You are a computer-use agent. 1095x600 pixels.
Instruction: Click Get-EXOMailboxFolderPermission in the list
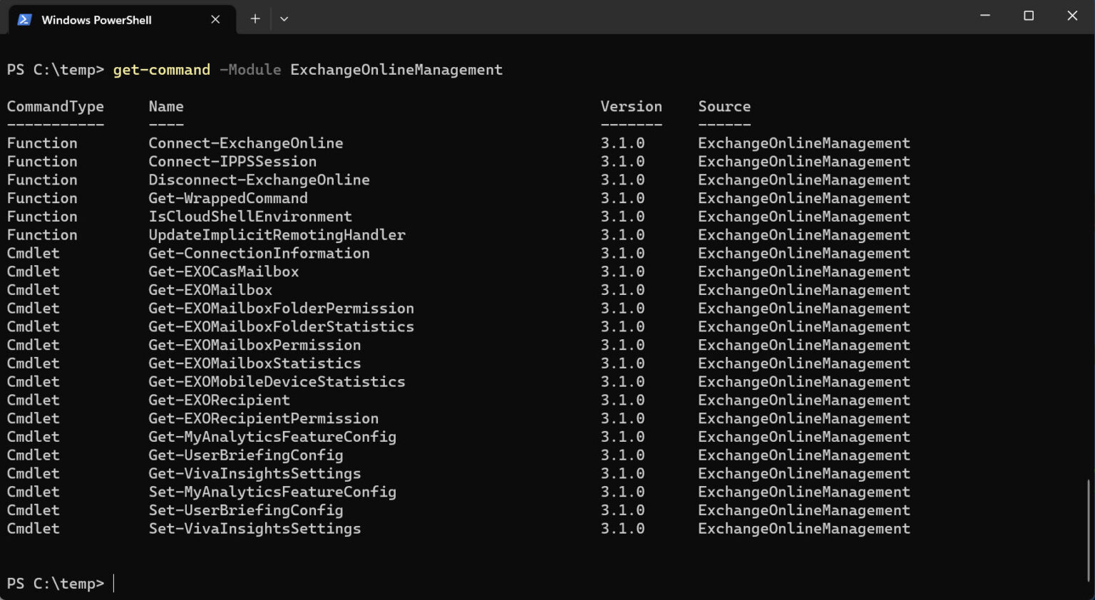tap(281, 309)
